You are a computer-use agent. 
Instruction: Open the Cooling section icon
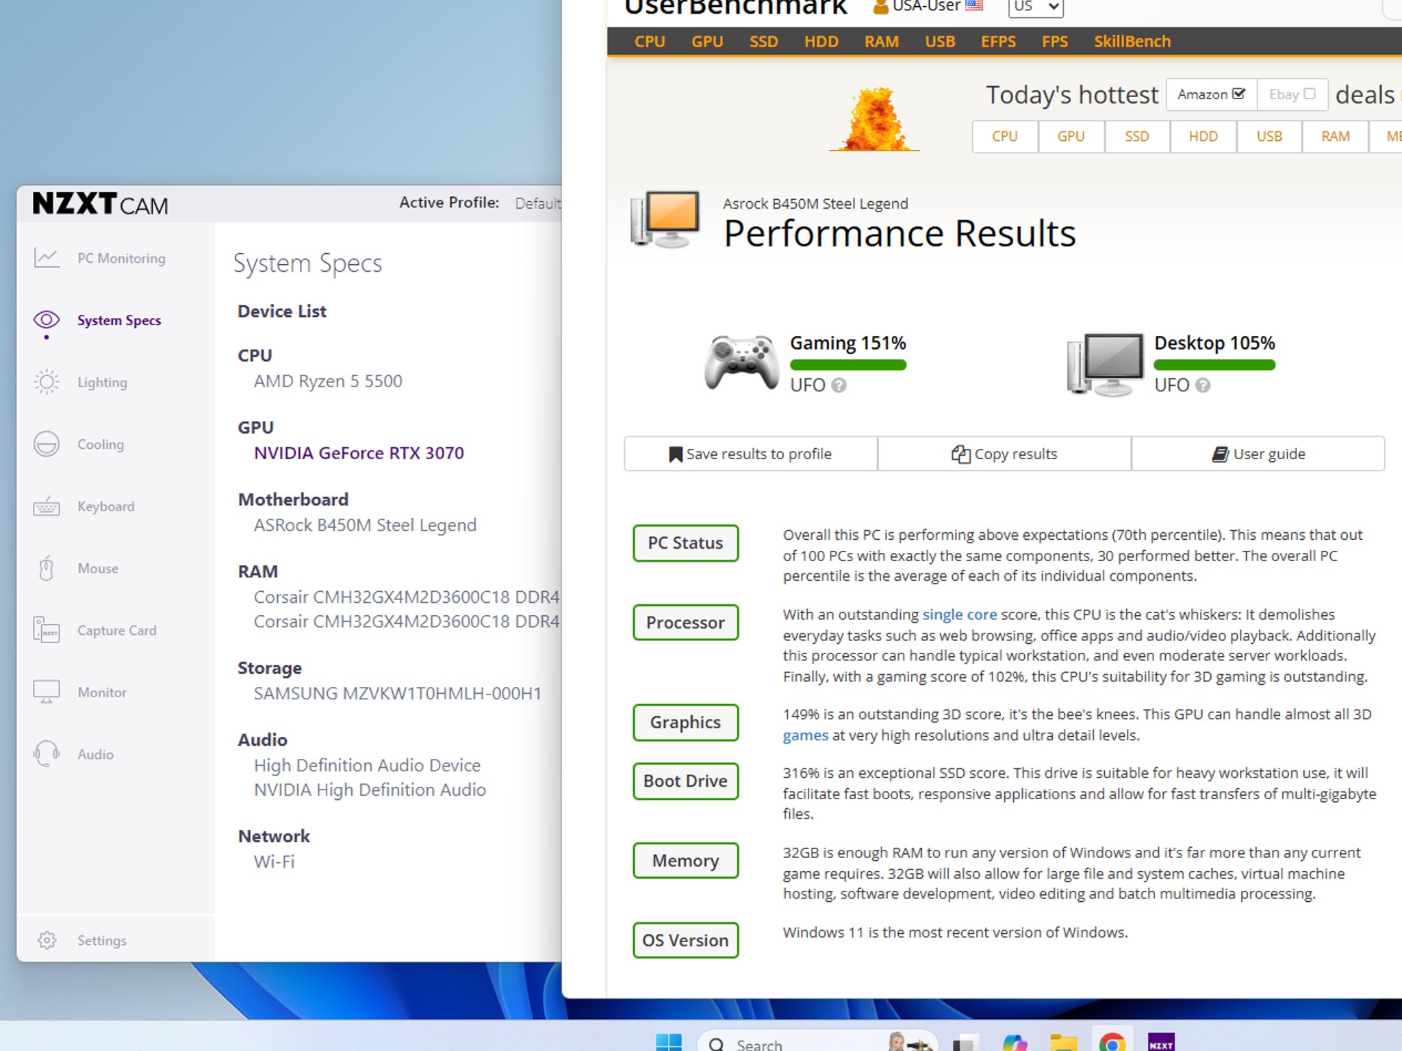(47, 444)
